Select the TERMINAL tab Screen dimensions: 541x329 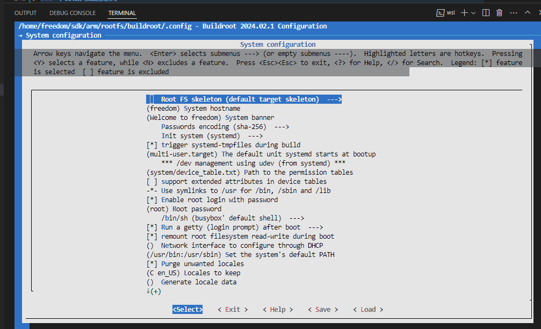click(122, 13)
